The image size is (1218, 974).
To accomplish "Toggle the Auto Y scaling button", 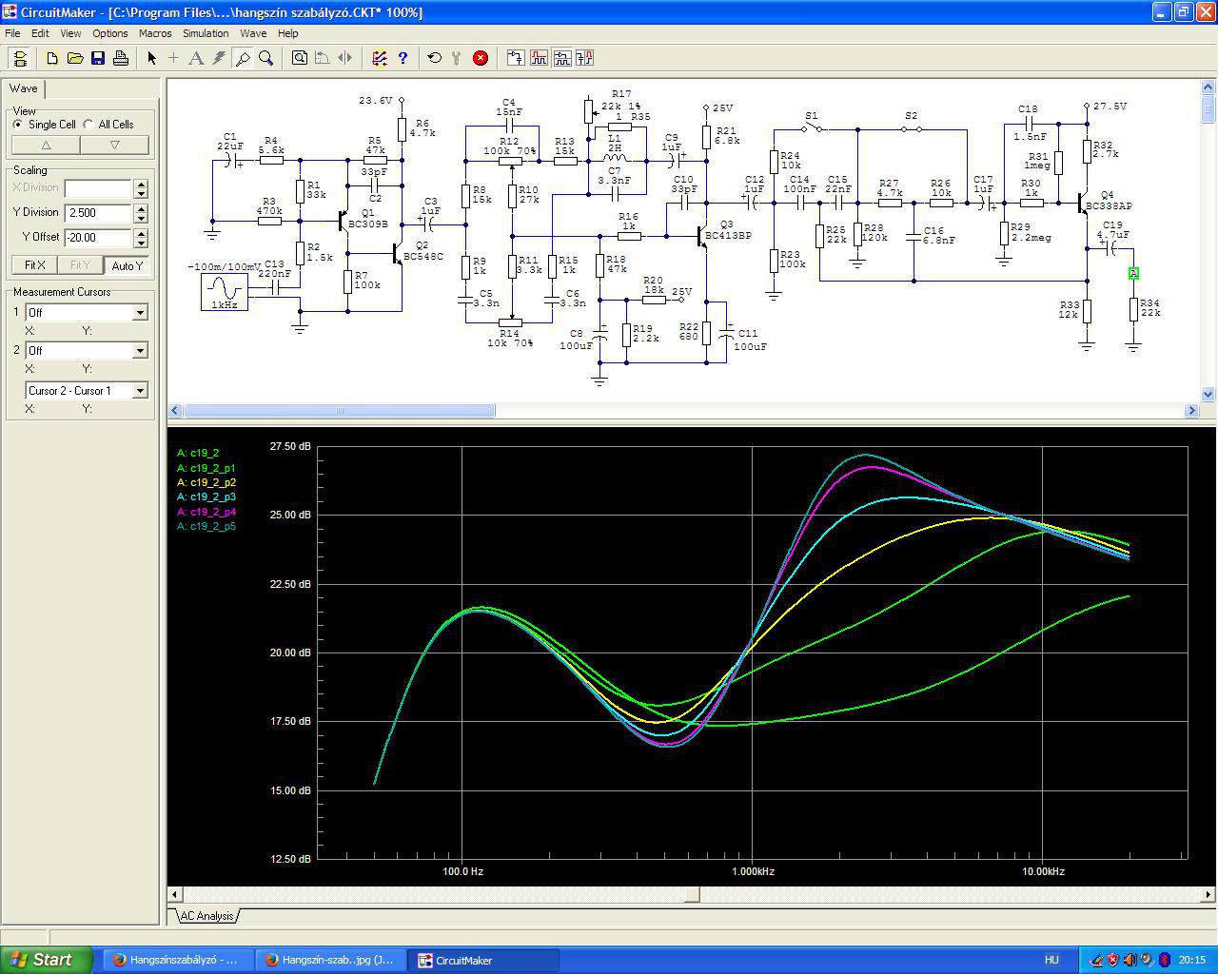I will click(127, 265).
